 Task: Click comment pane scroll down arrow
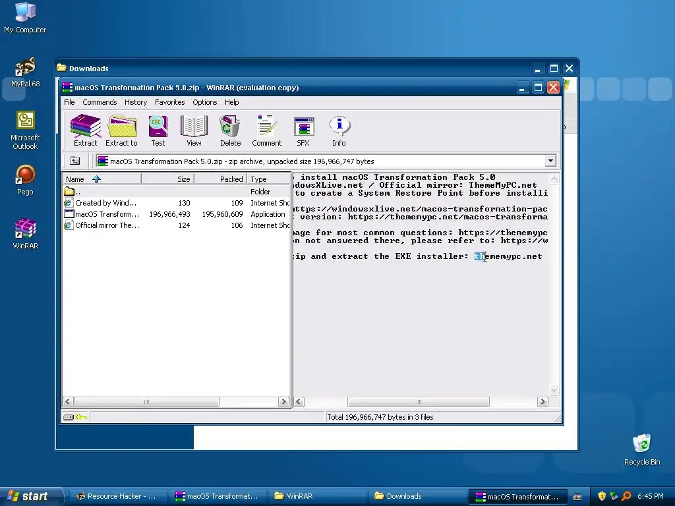554,390
